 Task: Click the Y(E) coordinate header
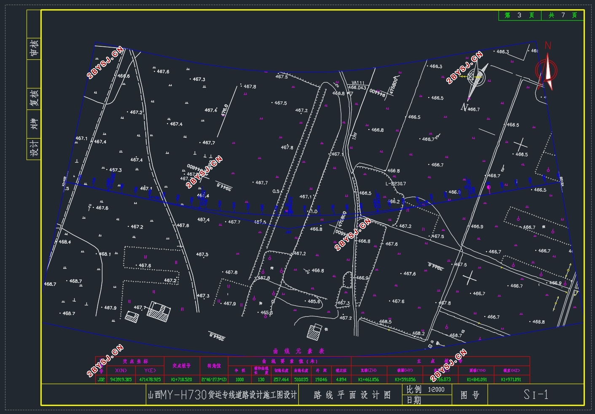(x=150, y=371)
